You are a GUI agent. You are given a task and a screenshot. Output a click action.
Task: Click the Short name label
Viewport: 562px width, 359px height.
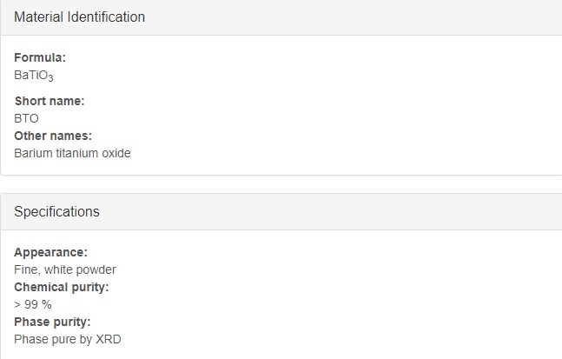[x=50, y=101]
